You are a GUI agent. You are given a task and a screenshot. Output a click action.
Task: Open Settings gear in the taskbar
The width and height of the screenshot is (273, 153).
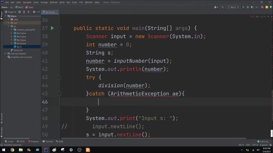(71, 150)
